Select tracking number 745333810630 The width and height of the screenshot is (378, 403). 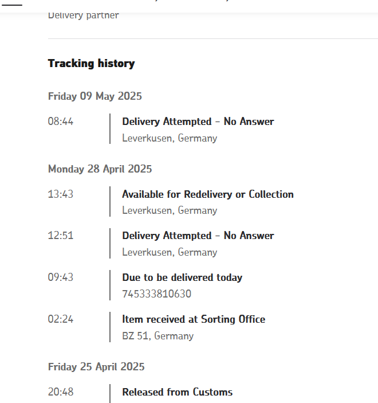(157, 294)
